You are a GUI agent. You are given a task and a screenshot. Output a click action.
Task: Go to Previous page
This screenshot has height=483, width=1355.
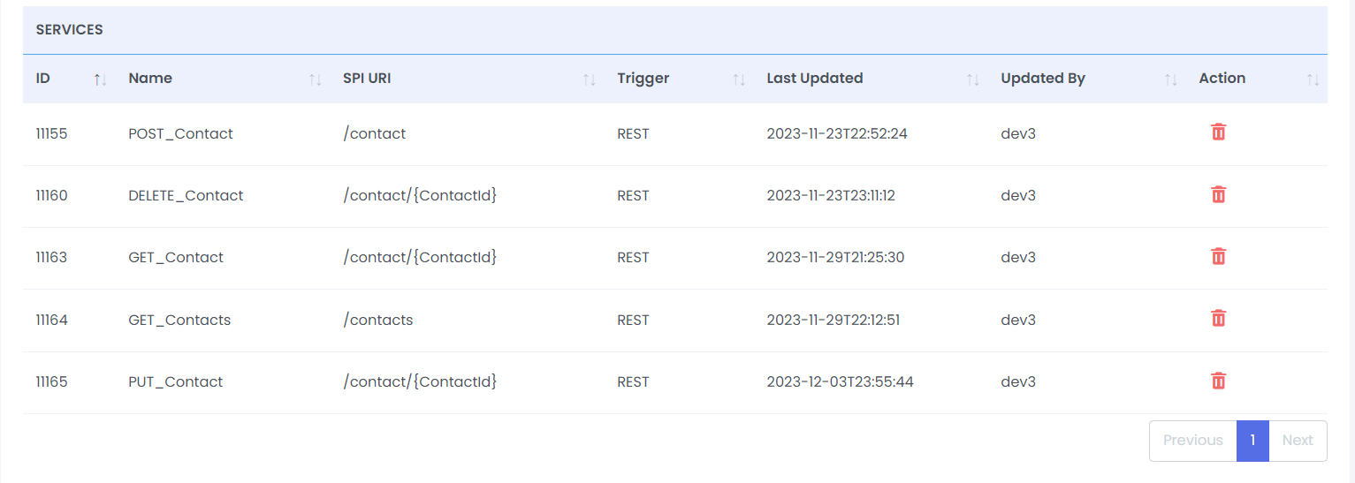1192,440
